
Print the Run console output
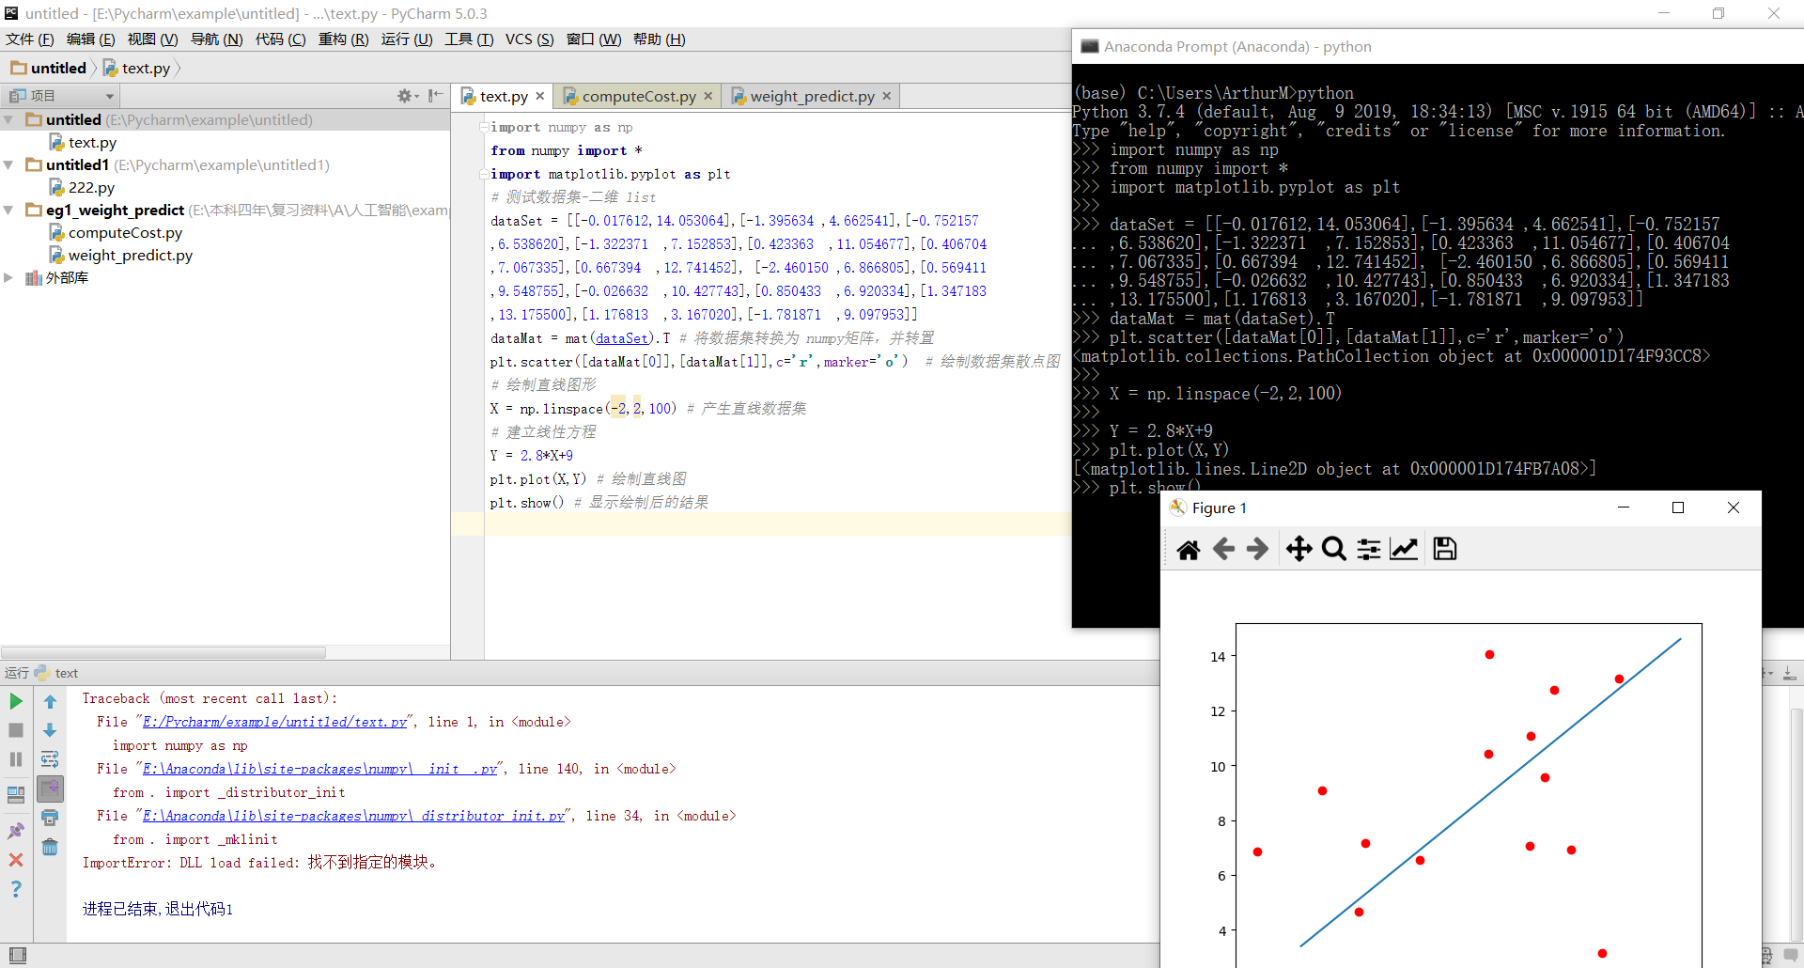pyautogui.click(x=50, y=818)
